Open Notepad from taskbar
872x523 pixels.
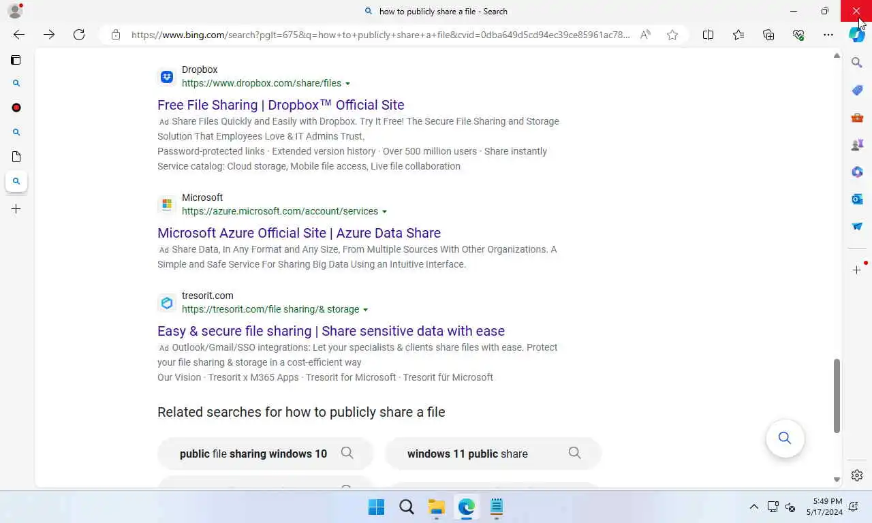497,507
